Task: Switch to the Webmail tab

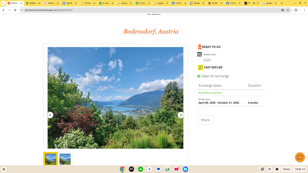Action: 32,3
